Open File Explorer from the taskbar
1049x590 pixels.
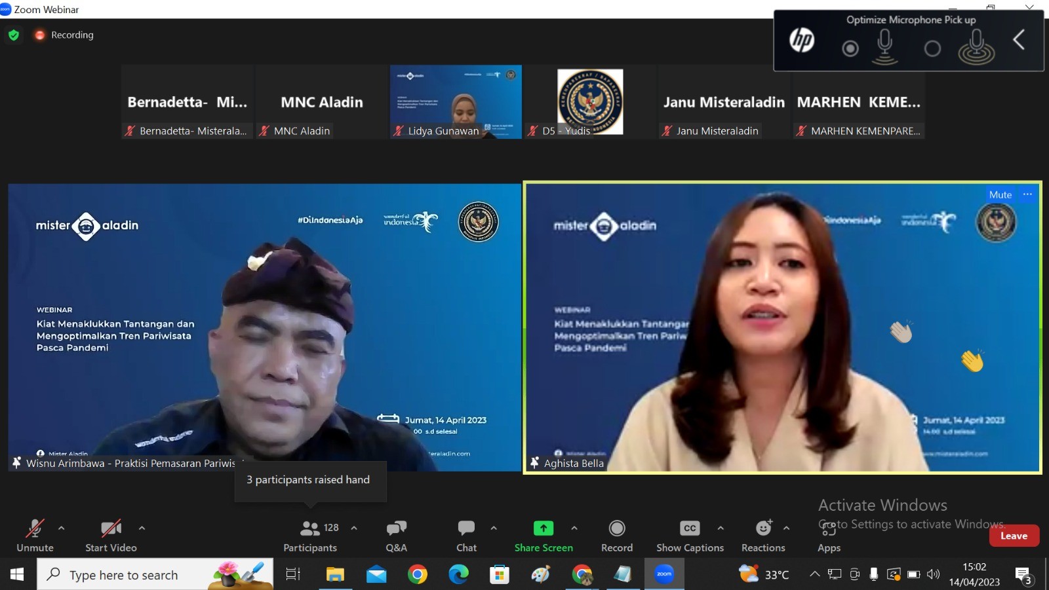click(335, 574)
